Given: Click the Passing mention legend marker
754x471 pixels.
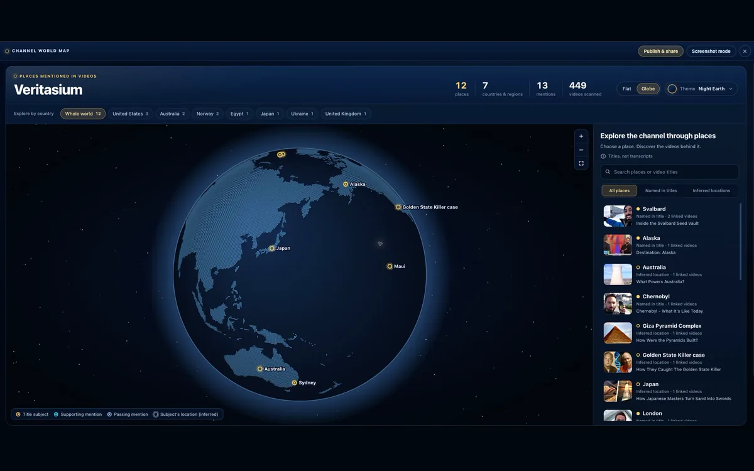Looking at the screenshot, I should 109,414.
